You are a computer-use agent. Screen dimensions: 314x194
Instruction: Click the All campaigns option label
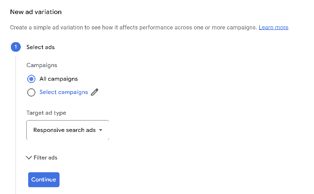pyautogui.click(x=59, y=79)
